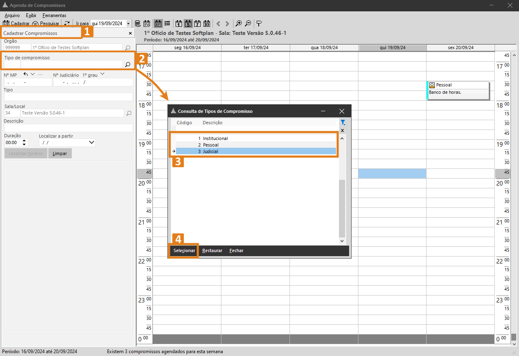This screenshot has width=519, height=356.
Task: Click the seg 16/09/24 day header
Action: click(187, 47)
